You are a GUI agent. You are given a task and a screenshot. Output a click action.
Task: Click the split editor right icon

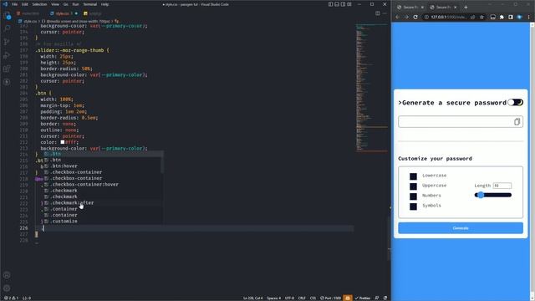coord(377,13)
